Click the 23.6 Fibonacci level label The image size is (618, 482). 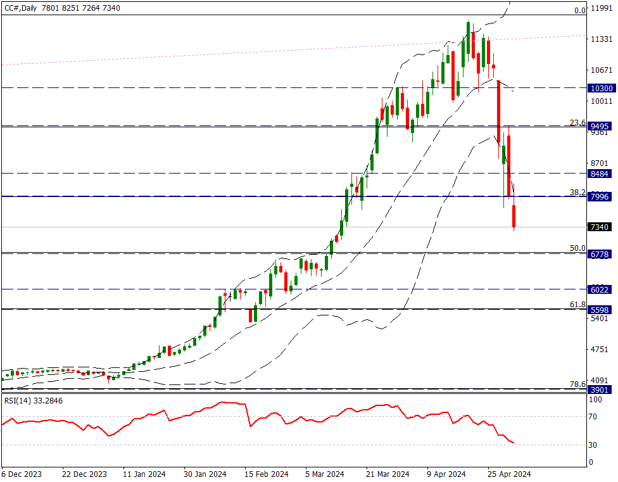[x=577, y=123]
